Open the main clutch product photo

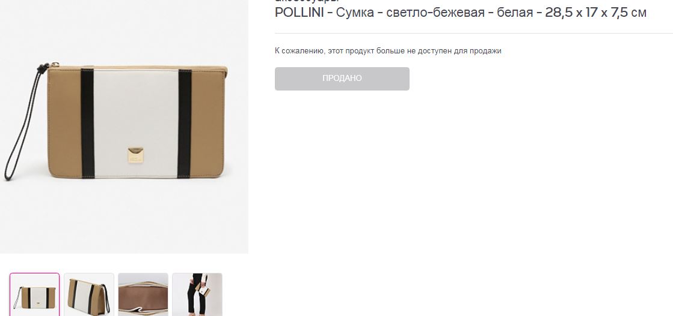(124, 127)
